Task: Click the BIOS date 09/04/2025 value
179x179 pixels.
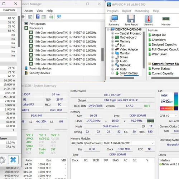Action: (x=96, y=106)
